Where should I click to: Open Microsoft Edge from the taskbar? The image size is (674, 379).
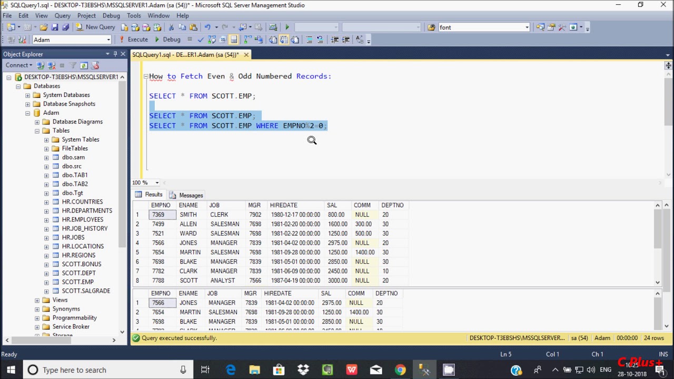[231, 370]
